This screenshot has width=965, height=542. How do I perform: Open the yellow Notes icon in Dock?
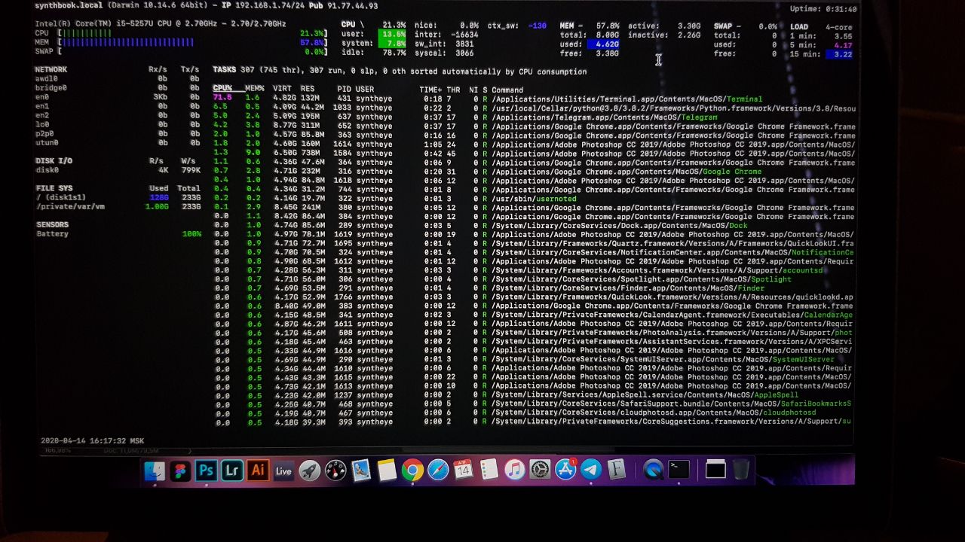tap(387, 471)
